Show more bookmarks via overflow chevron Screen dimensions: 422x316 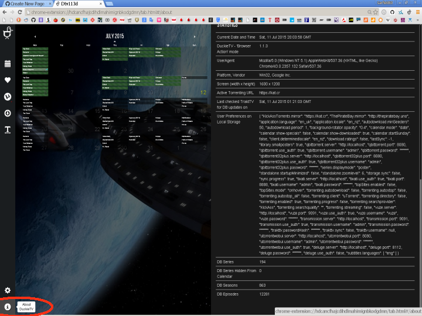click(418, 20)
